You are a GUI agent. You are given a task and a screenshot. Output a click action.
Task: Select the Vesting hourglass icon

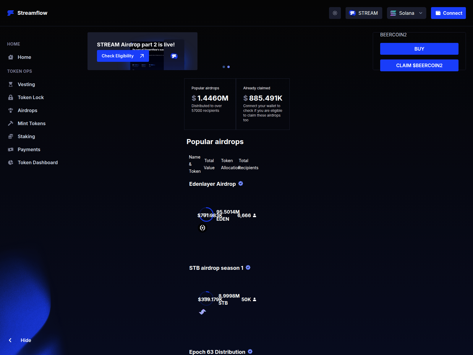point(11,84)
